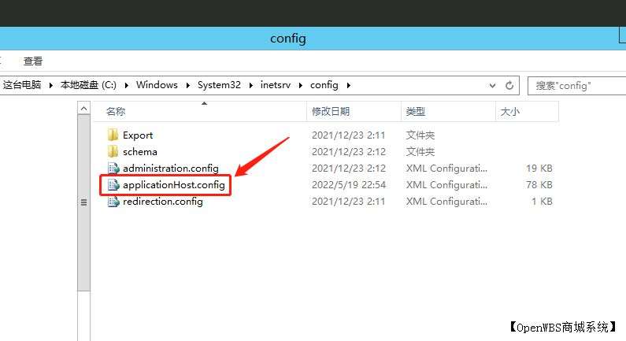626x341 pixels.
Task: Expand the chevron after System32 in path
Action: [x=250, y=85]
